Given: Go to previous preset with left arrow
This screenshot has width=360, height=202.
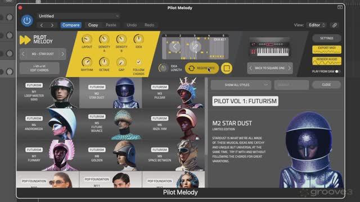Looking at the screenshot, I should 42,25.
